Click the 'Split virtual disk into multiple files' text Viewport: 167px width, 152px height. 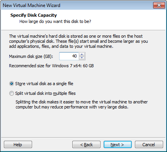click(x=45, y=93)
